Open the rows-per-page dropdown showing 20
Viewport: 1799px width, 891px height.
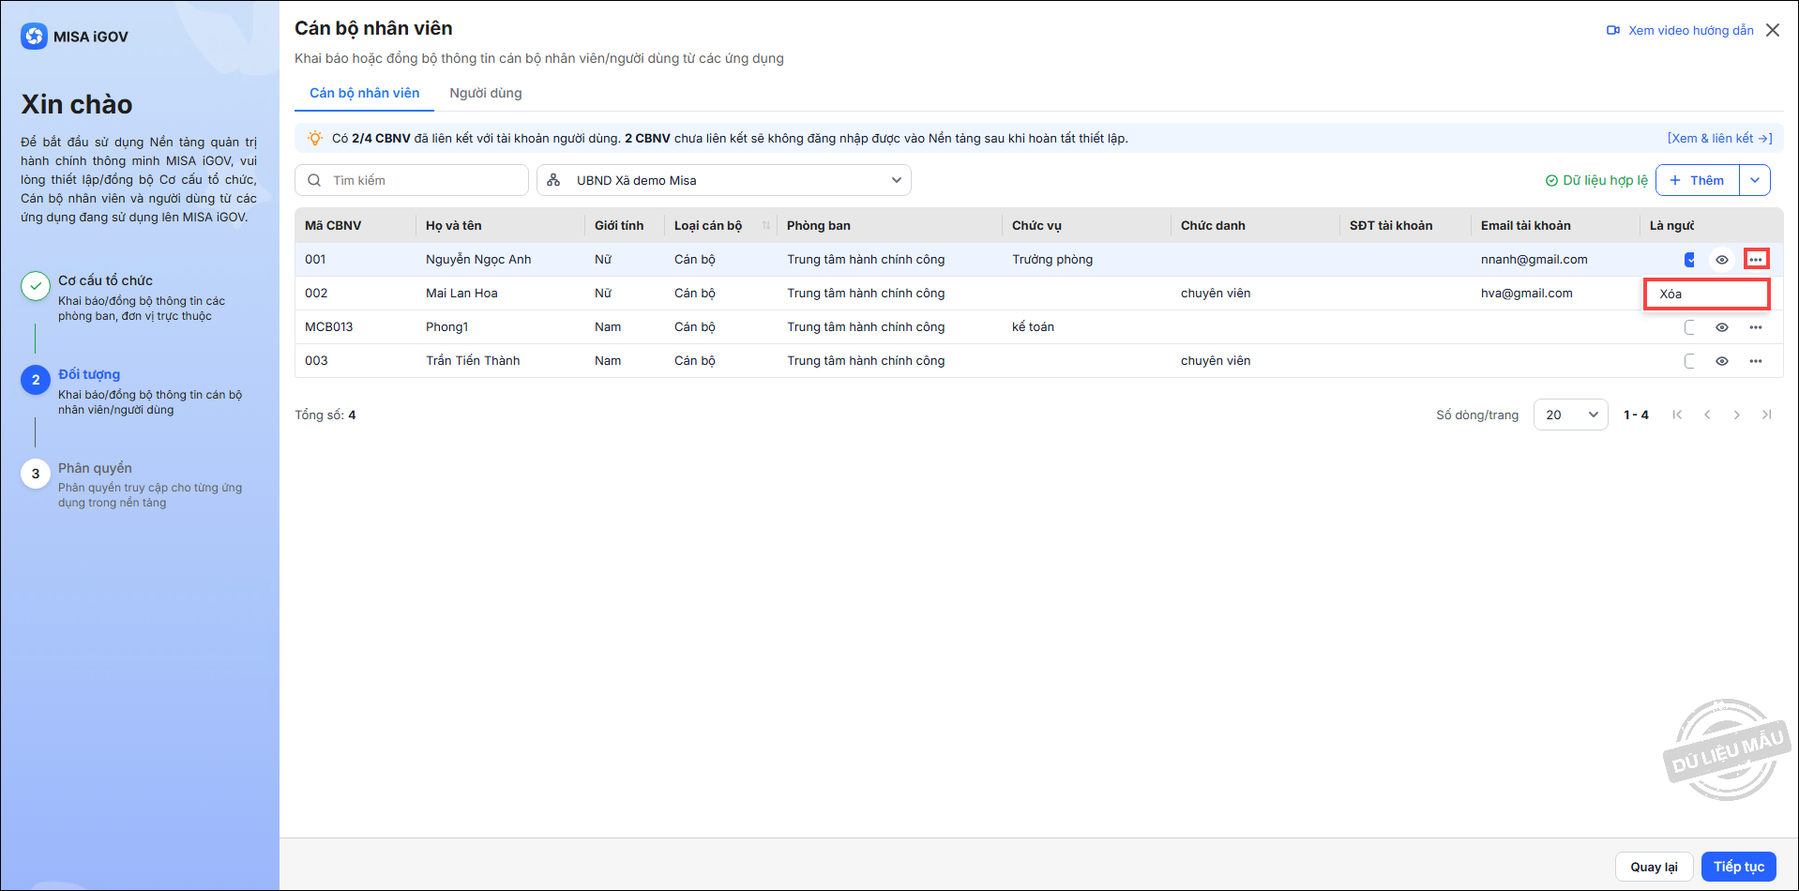1571,415
